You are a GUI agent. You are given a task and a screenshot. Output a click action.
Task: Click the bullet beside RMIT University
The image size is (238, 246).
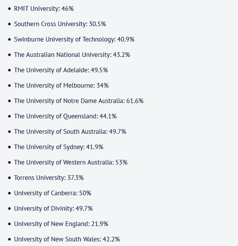tap(9, 9)
